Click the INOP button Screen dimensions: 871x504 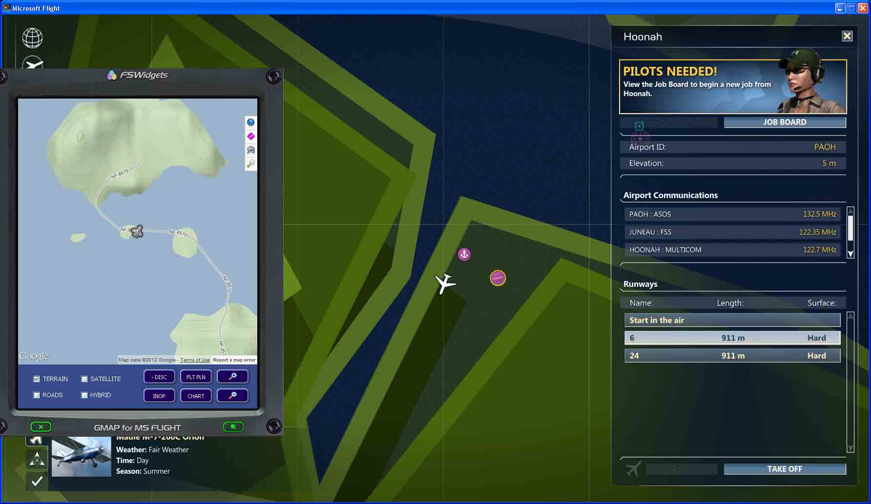159,395
